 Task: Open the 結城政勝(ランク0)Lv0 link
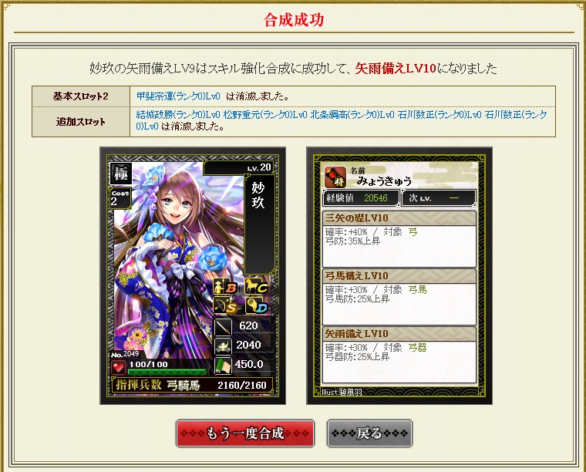click(x=178, y=115)
